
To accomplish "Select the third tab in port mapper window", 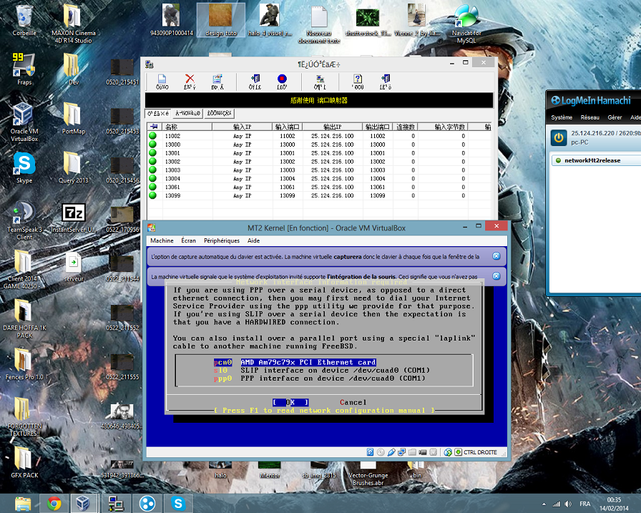I will (x=219, y=113).
